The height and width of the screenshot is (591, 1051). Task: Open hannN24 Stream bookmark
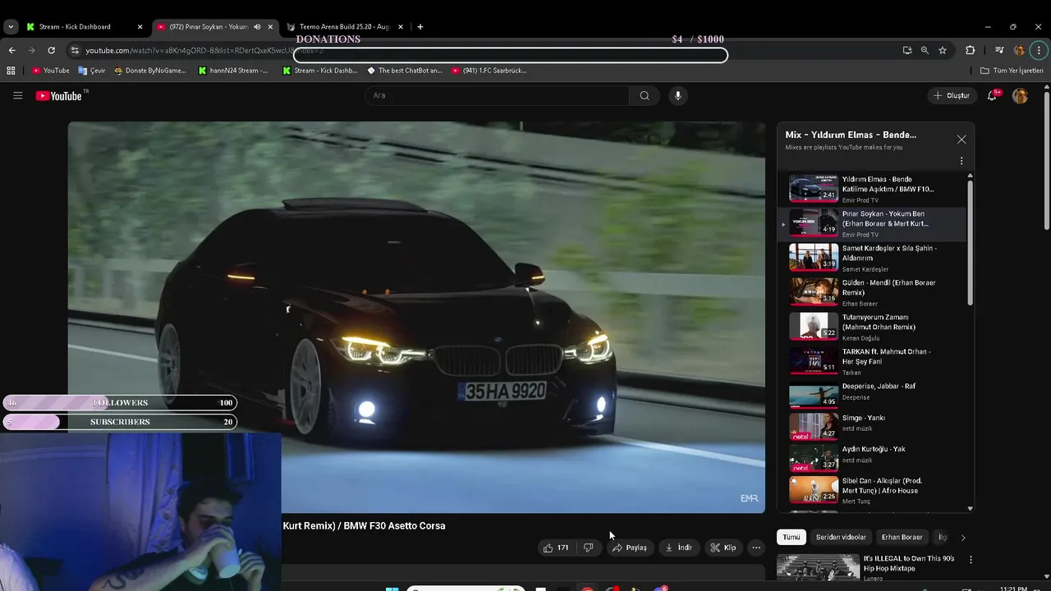pos(233,71)
